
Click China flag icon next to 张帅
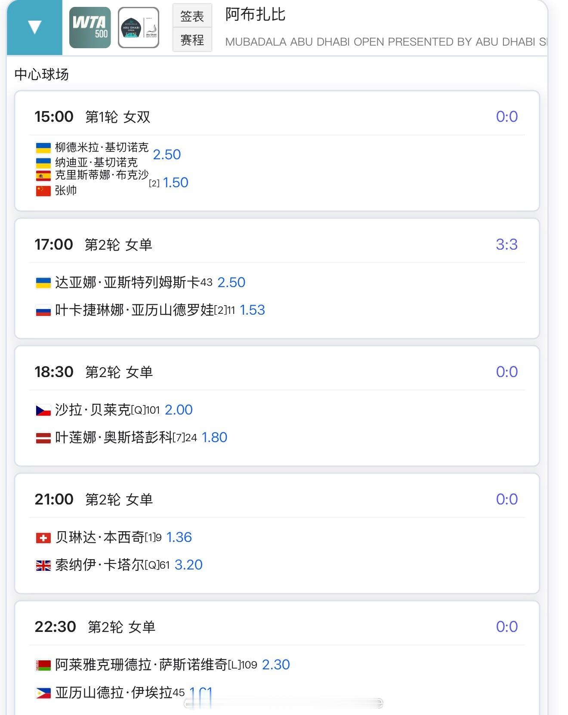43,191
